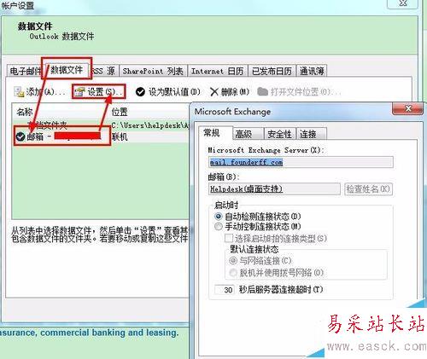Screen dimensions: 427x359
Task: Click the 邮箱 Helpdesk name field
Action: pos(274,189)
